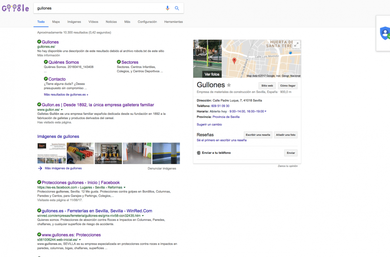Screen dimensions: 390x257
Task: Call phone number 609 51 09 30
Action: point(221,106)
